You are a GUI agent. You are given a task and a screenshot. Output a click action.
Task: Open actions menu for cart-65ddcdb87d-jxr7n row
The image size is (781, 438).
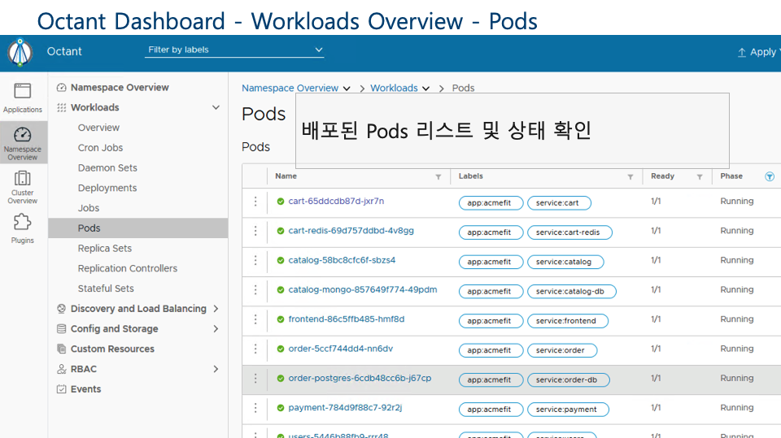tap(255, 201)
